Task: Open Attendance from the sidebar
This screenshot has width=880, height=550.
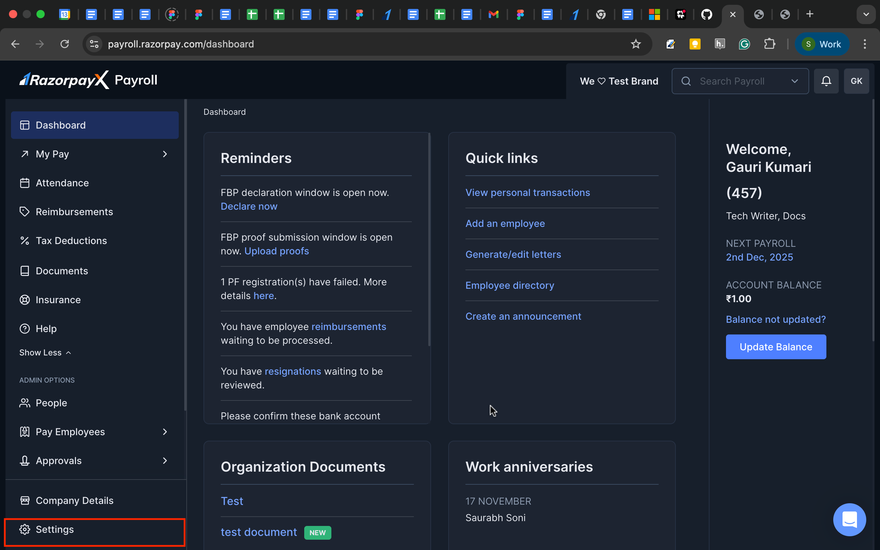Action: click(95, 183)
